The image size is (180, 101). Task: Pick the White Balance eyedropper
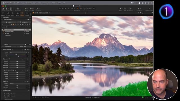(x=29, y=52)
